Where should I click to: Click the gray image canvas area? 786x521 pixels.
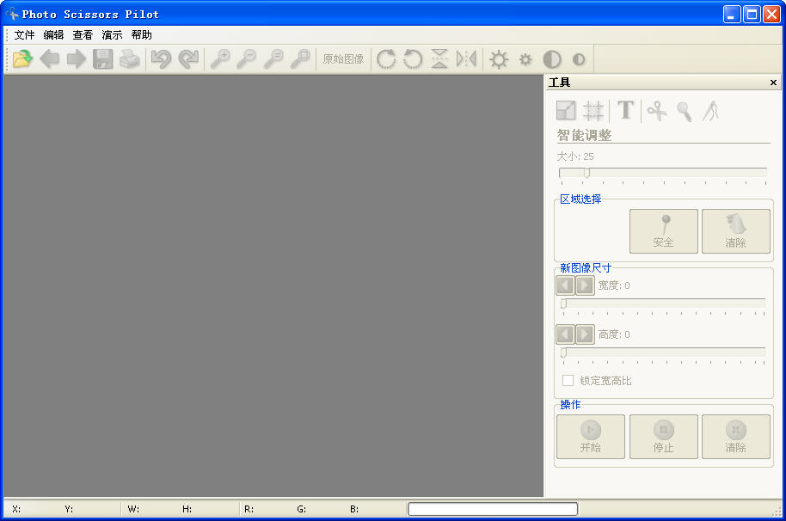tap(273, 286)
